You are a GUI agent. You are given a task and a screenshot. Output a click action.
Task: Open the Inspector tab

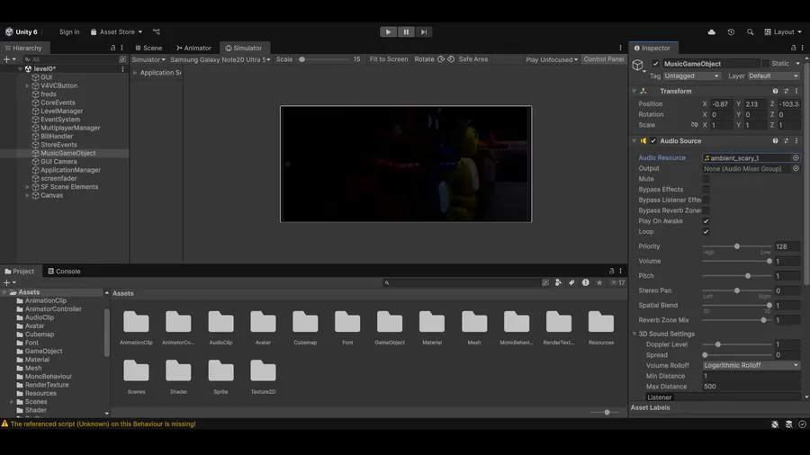(x=652, y=48)
